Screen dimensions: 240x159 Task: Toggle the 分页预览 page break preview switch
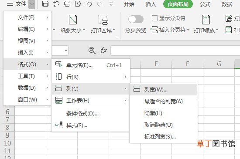(136, 19)
